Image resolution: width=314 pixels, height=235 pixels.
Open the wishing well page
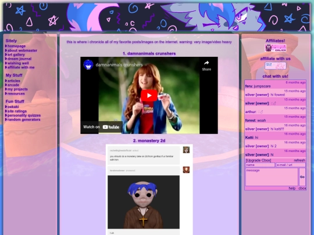click(18, 63)
